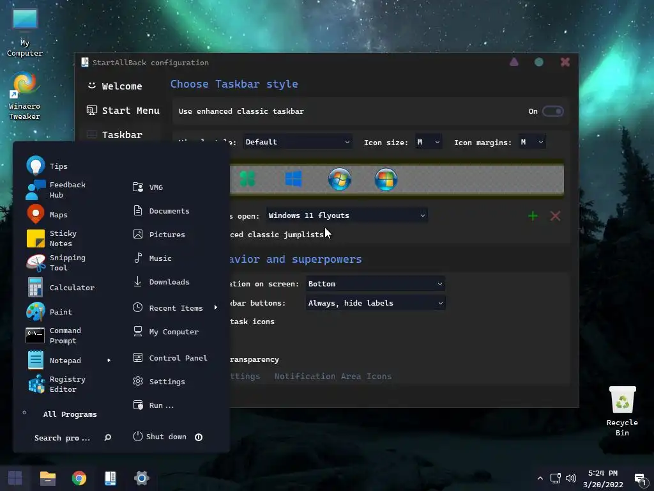Open volume control in system tray
Image resolution: width=654 pixels, height=491 pixels.
[x=570, y=478]
